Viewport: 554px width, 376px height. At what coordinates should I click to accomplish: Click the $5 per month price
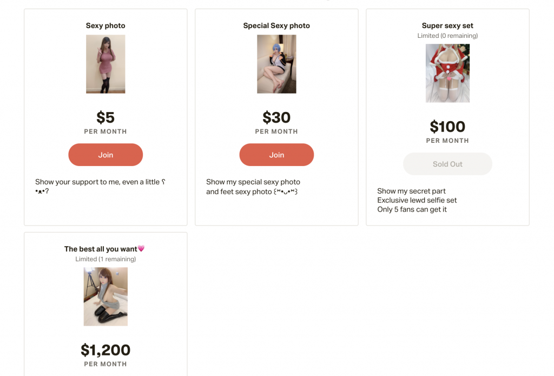click(x=105, y=118)
